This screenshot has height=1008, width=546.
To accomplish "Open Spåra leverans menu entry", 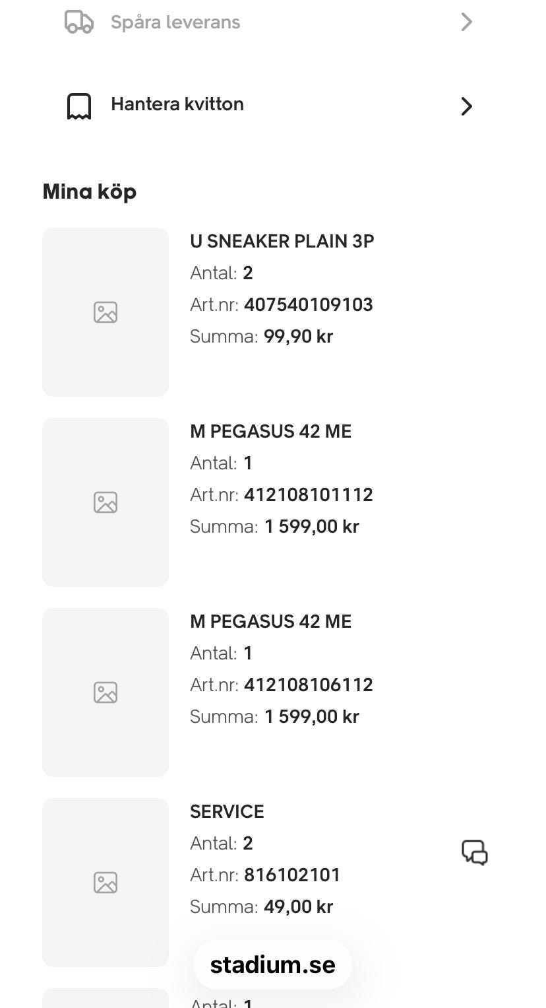I will [269, 22].
